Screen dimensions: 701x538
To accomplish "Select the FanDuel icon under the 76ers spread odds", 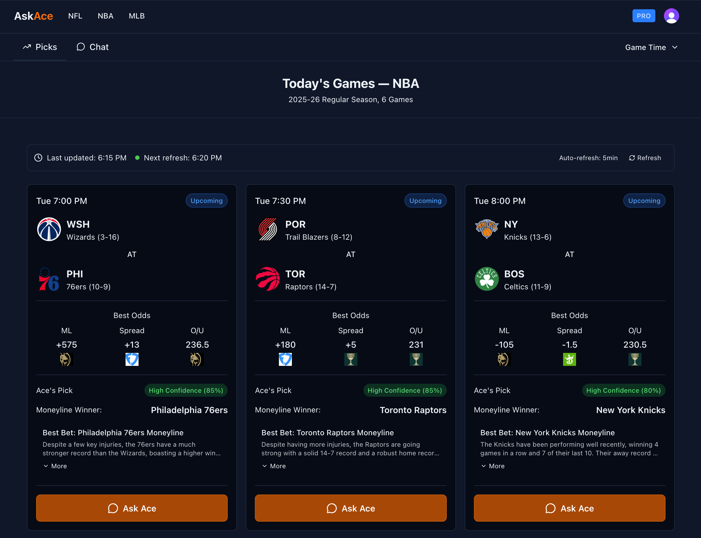I will pyautogui.click(x=132, y=359).
